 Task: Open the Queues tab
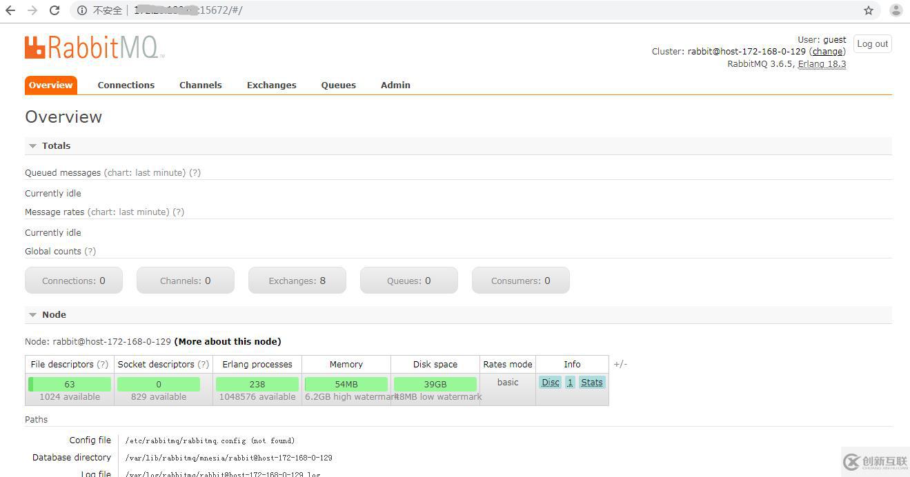pyautogui.click(x=338, y=85)
